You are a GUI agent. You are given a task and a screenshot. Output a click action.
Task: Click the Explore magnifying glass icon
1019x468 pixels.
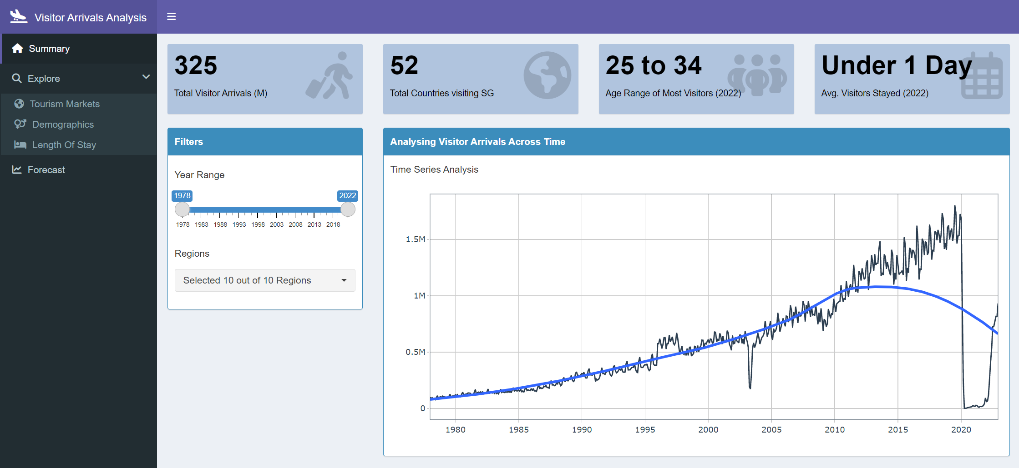(17, 79)
